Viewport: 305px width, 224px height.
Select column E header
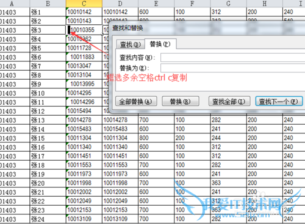(156, 4)
